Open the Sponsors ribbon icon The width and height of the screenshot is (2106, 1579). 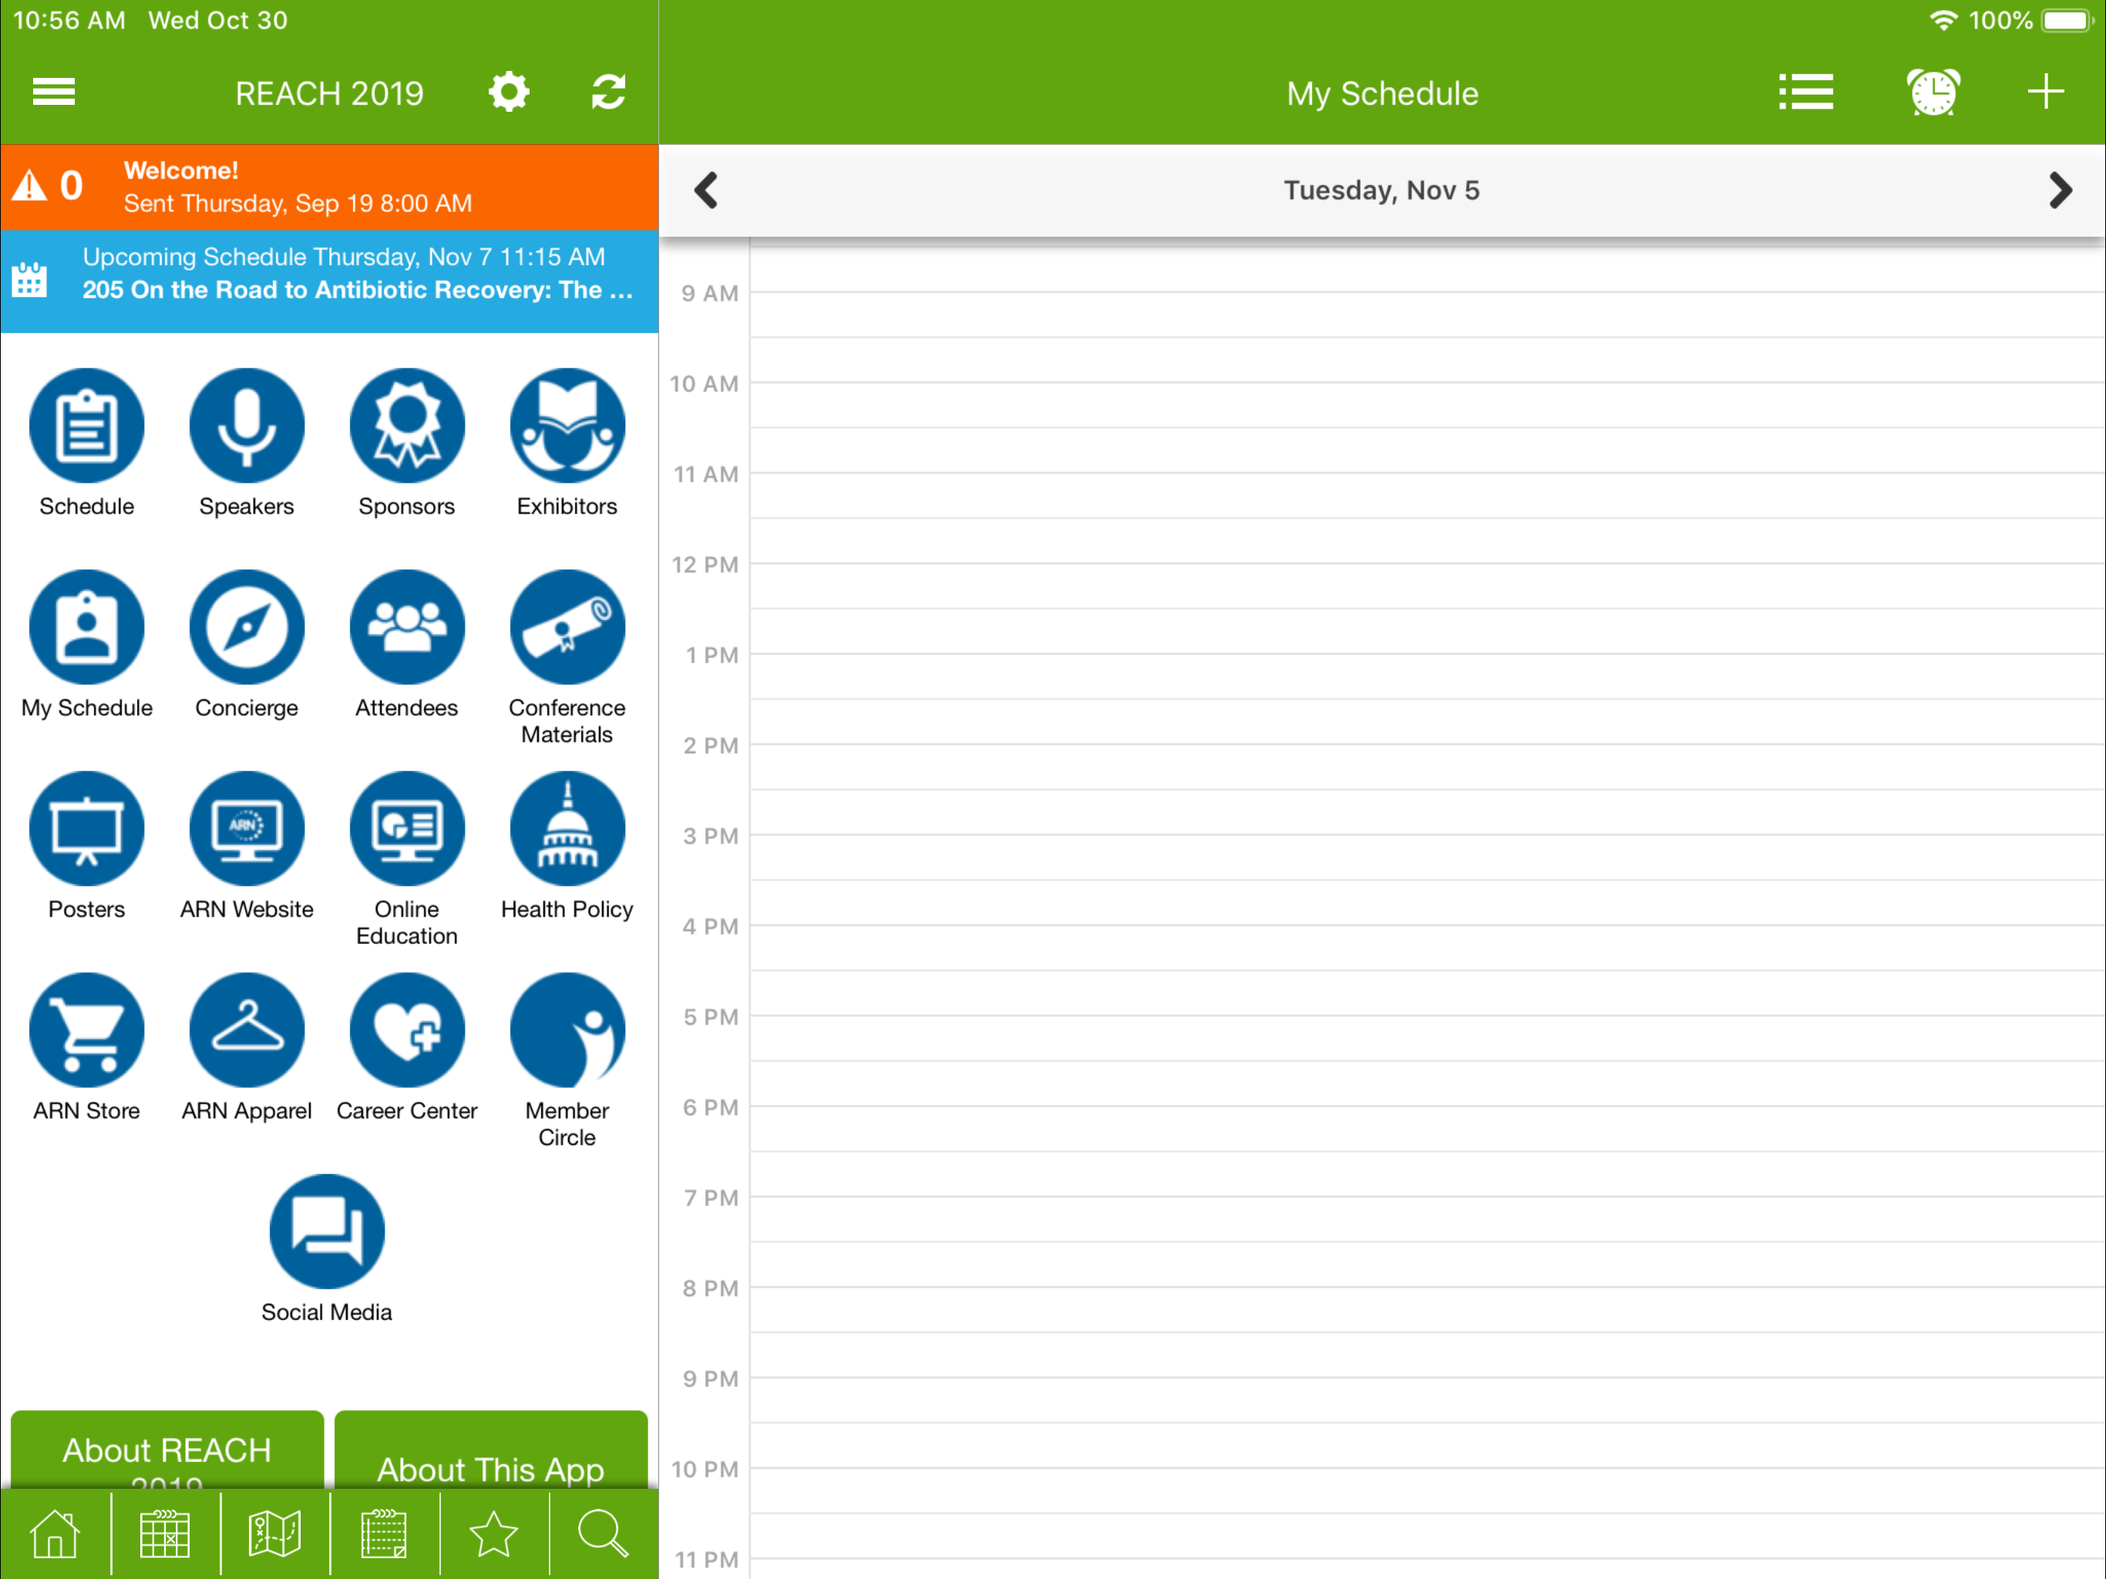coord(408,426)
